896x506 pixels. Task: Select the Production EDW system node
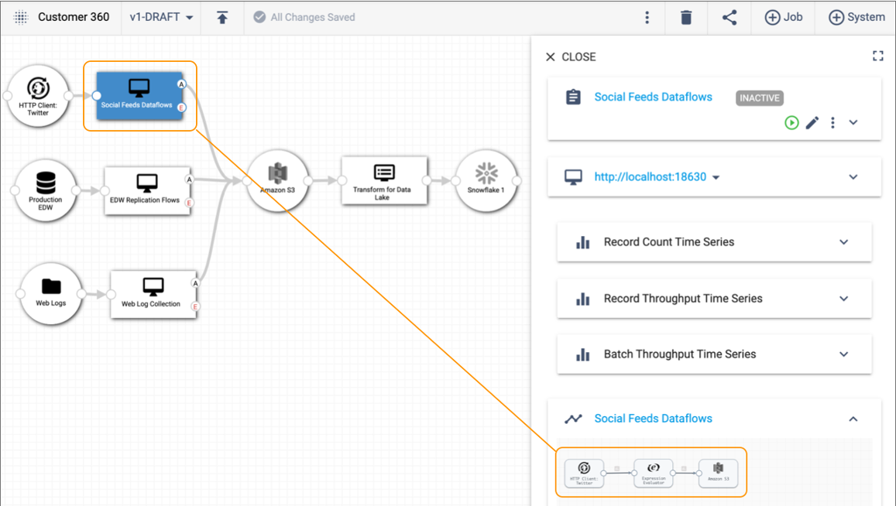point(46,190)
